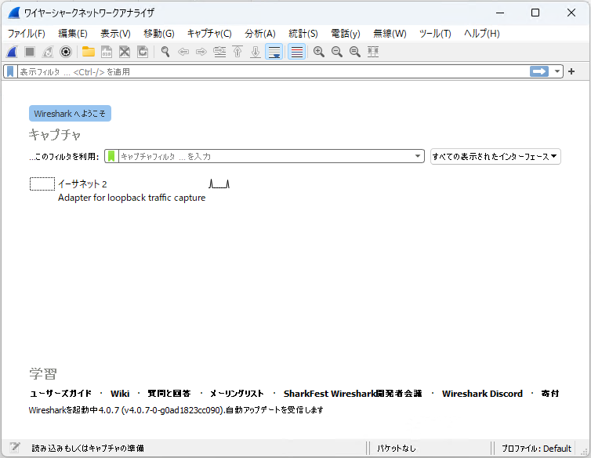Open the 分析(A) menu
The height and width of the screenshot is (458, 591).
pyautogui.click(x=260, y=34)
